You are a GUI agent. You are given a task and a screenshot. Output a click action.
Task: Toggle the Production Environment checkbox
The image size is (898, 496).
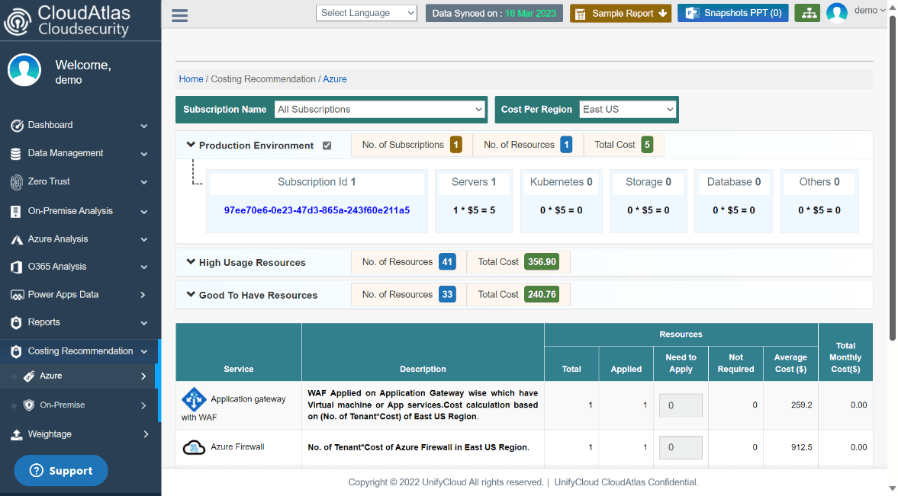327,146
